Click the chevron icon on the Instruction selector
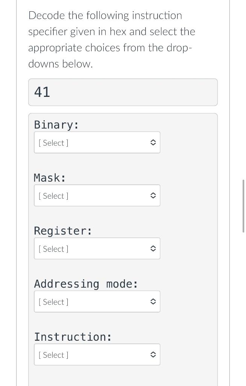Screen dimensions: 246x386 [x=153, y=354]
